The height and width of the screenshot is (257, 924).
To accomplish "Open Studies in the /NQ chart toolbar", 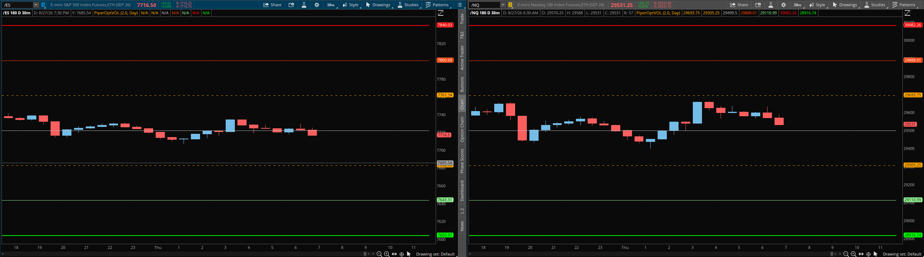I will (x=875, y=5).
